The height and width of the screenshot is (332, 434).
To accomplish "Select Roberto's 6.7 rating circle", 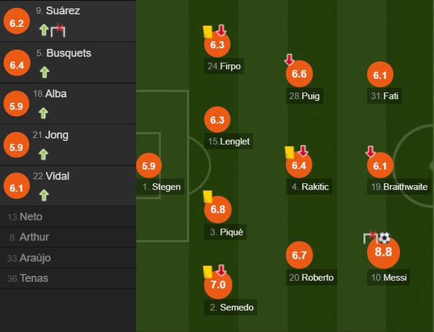I will click(299, 255).
